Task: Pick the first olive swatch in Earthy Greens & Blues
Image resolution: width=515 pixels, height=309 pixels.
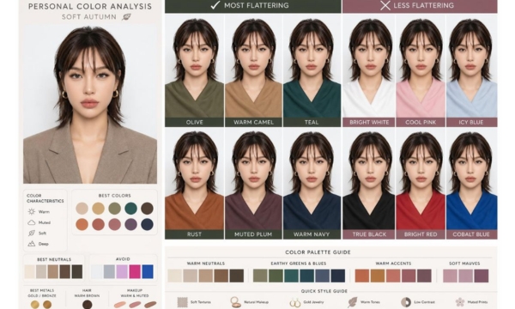Action: [x=260, y=276]
